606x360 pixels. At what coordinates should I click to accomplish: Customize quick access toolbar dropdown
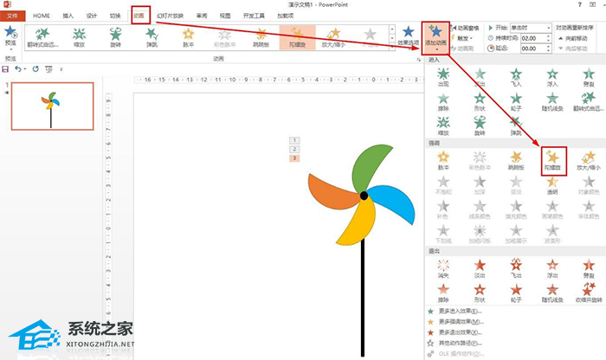pos(61,69)
